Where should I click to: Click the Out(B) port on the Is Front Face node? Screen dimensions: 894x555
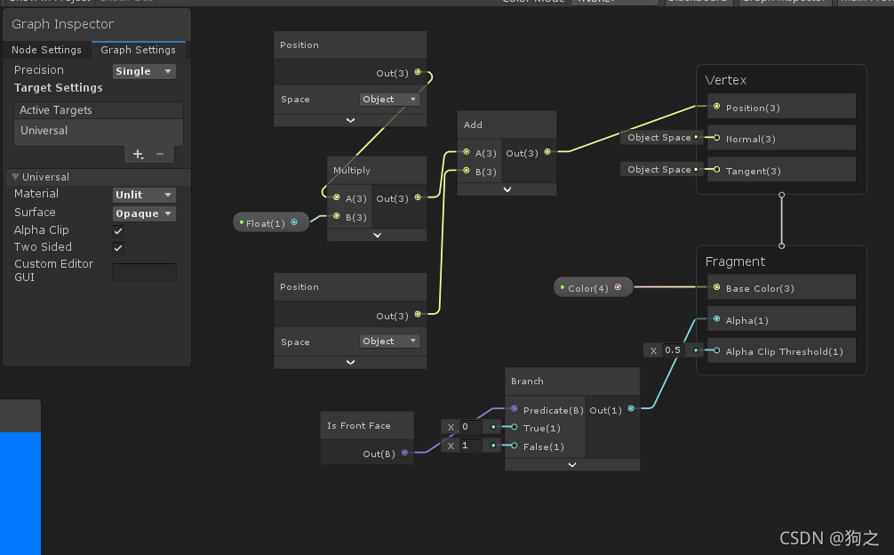406,454
